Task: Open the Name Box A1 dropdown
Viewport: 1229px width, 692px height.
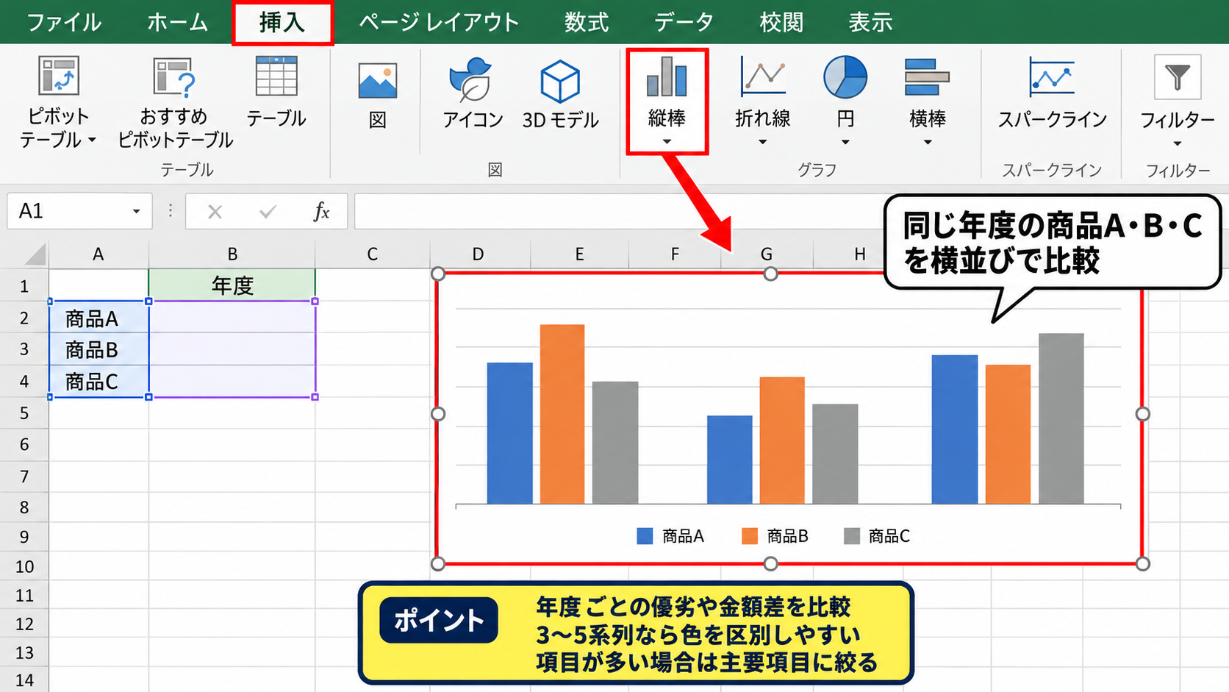Action: (136, 212)
